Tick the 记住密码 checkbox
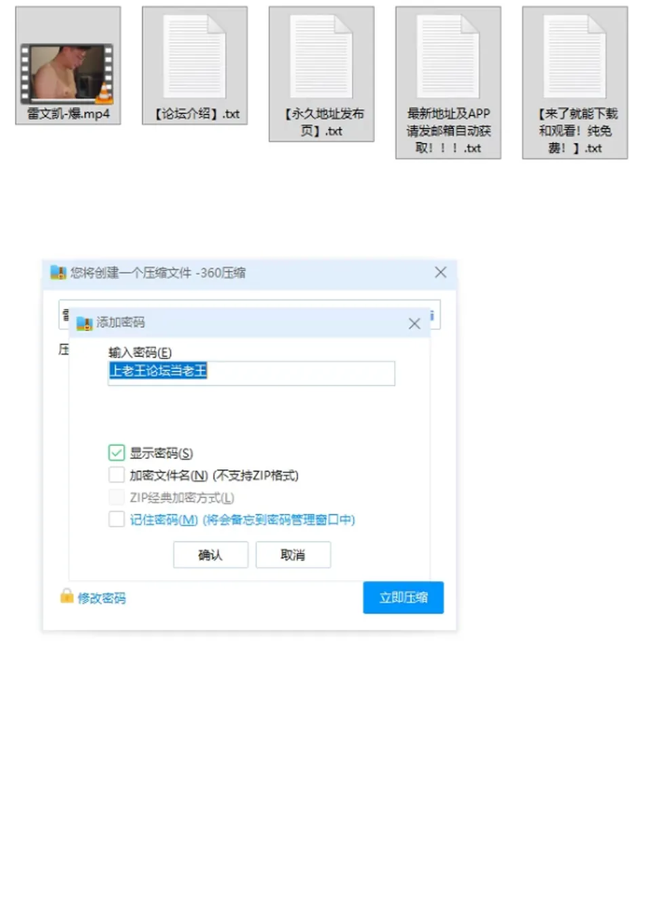The width and height of the screenshot is (651, 898). 117,519
